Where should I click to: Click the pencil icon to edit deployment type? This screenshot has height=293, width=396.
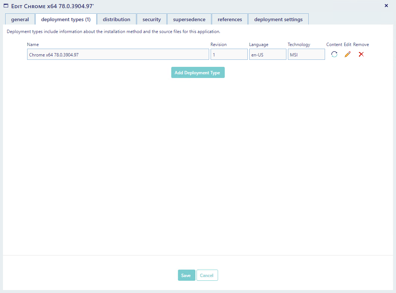[x=348, y=54]
